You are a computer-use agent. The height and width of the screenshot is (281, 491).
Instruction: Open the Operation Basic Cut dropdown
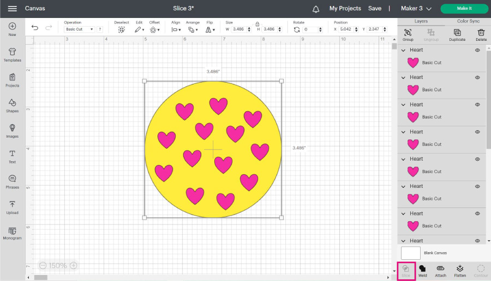pyautogui.click(x=79, y=29)
